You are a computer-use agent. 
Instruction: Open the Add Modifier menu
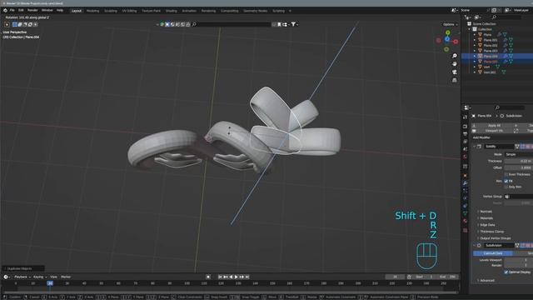[x=481, y=137]
